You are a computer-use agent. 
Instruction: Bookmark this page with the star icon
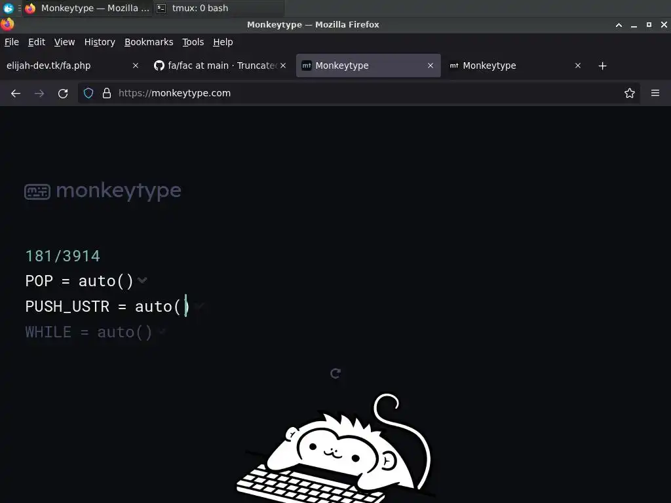click(x=630, y=93)
